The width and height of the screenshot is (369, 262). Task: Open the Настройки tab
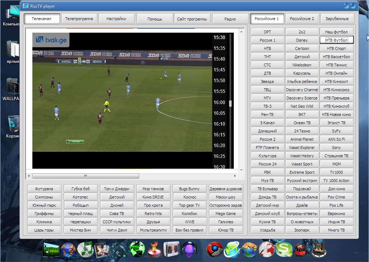click(116, 19)
